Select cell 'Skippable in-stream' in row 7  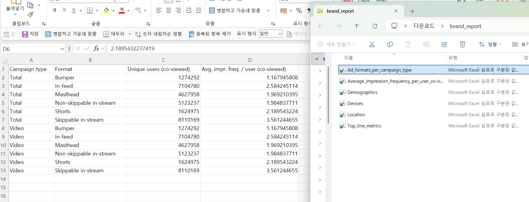click(90, 120)
